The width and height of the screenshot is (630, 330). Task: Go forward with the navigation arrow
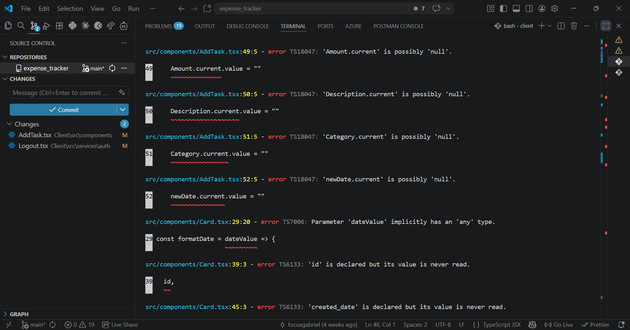point(194,8)
